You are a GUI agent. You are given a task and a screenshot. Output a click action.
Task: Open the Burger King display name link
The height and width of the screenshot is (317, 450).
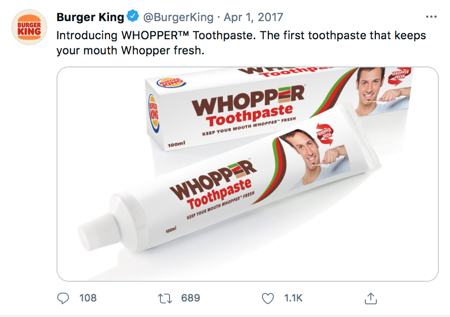coord(90,17)
